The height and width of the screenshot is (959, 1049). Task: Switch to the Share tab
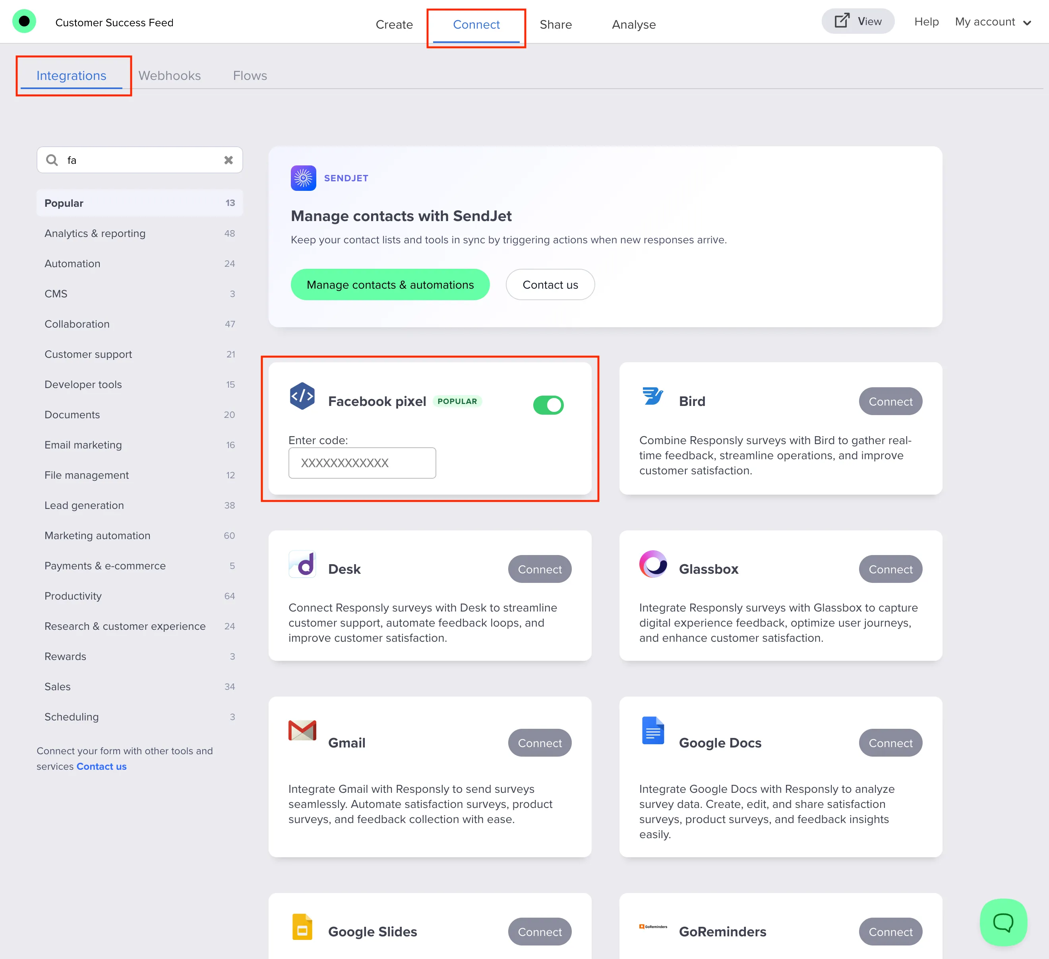(x=556, y=25)
